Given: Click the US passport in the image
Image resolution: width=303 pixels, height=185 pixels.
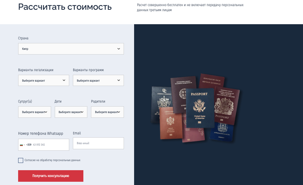Looking at the screenshot, I should (200, 108).
